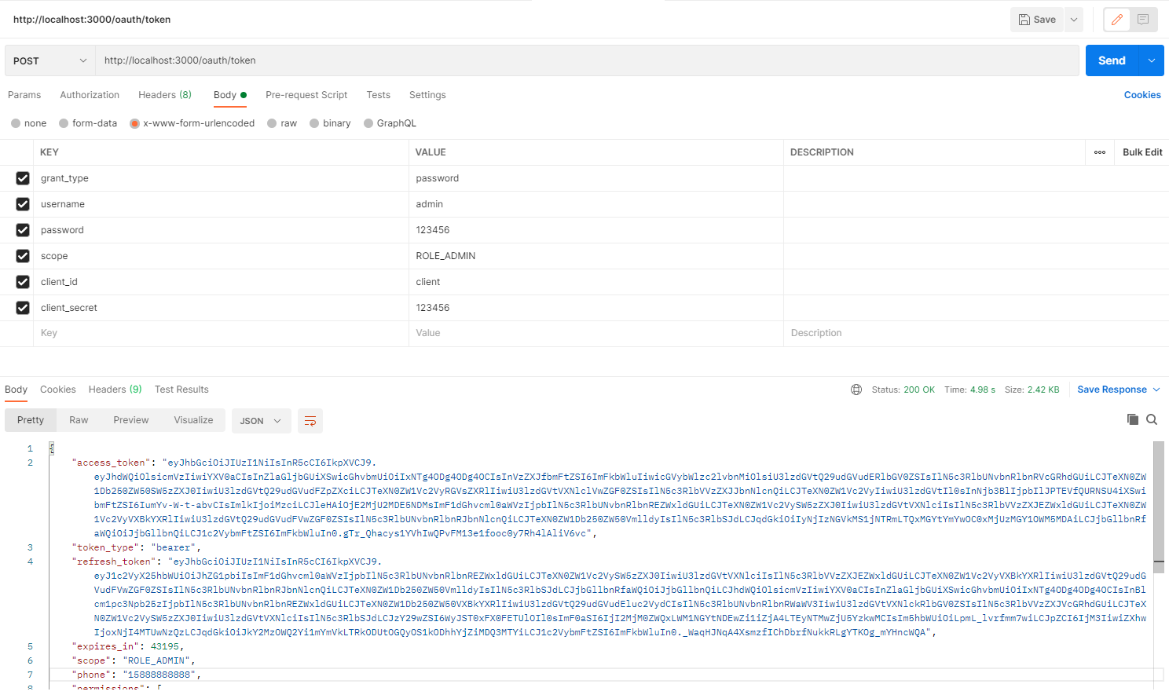Select the request Body tab
Image resolution: width=1169 pixels, height=695 pixels.
click(x=229, y=95)
